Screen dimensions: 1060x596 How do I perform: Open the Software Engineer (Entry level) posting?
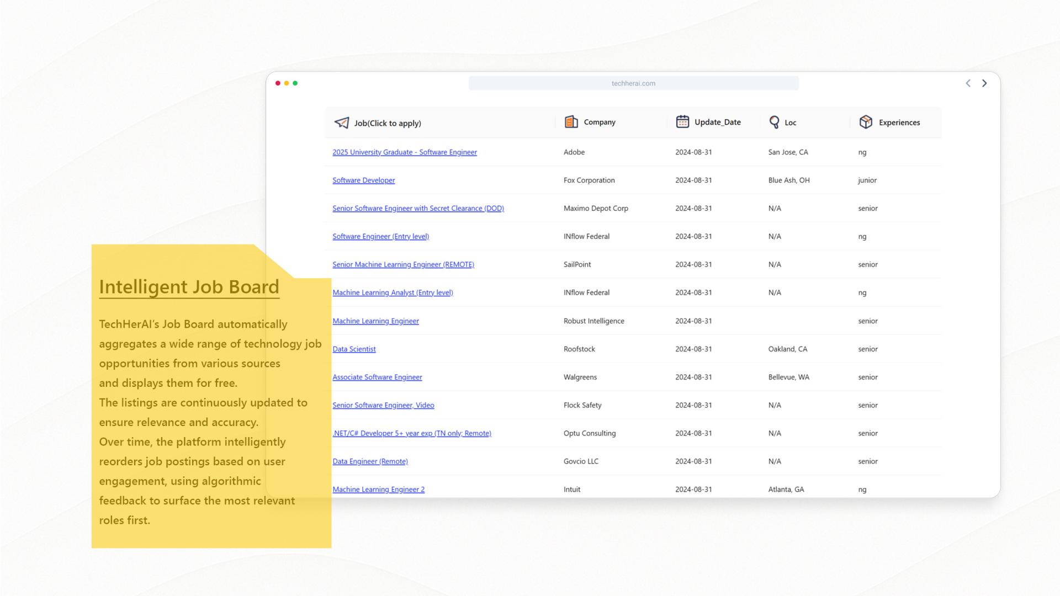pos(380,236)
